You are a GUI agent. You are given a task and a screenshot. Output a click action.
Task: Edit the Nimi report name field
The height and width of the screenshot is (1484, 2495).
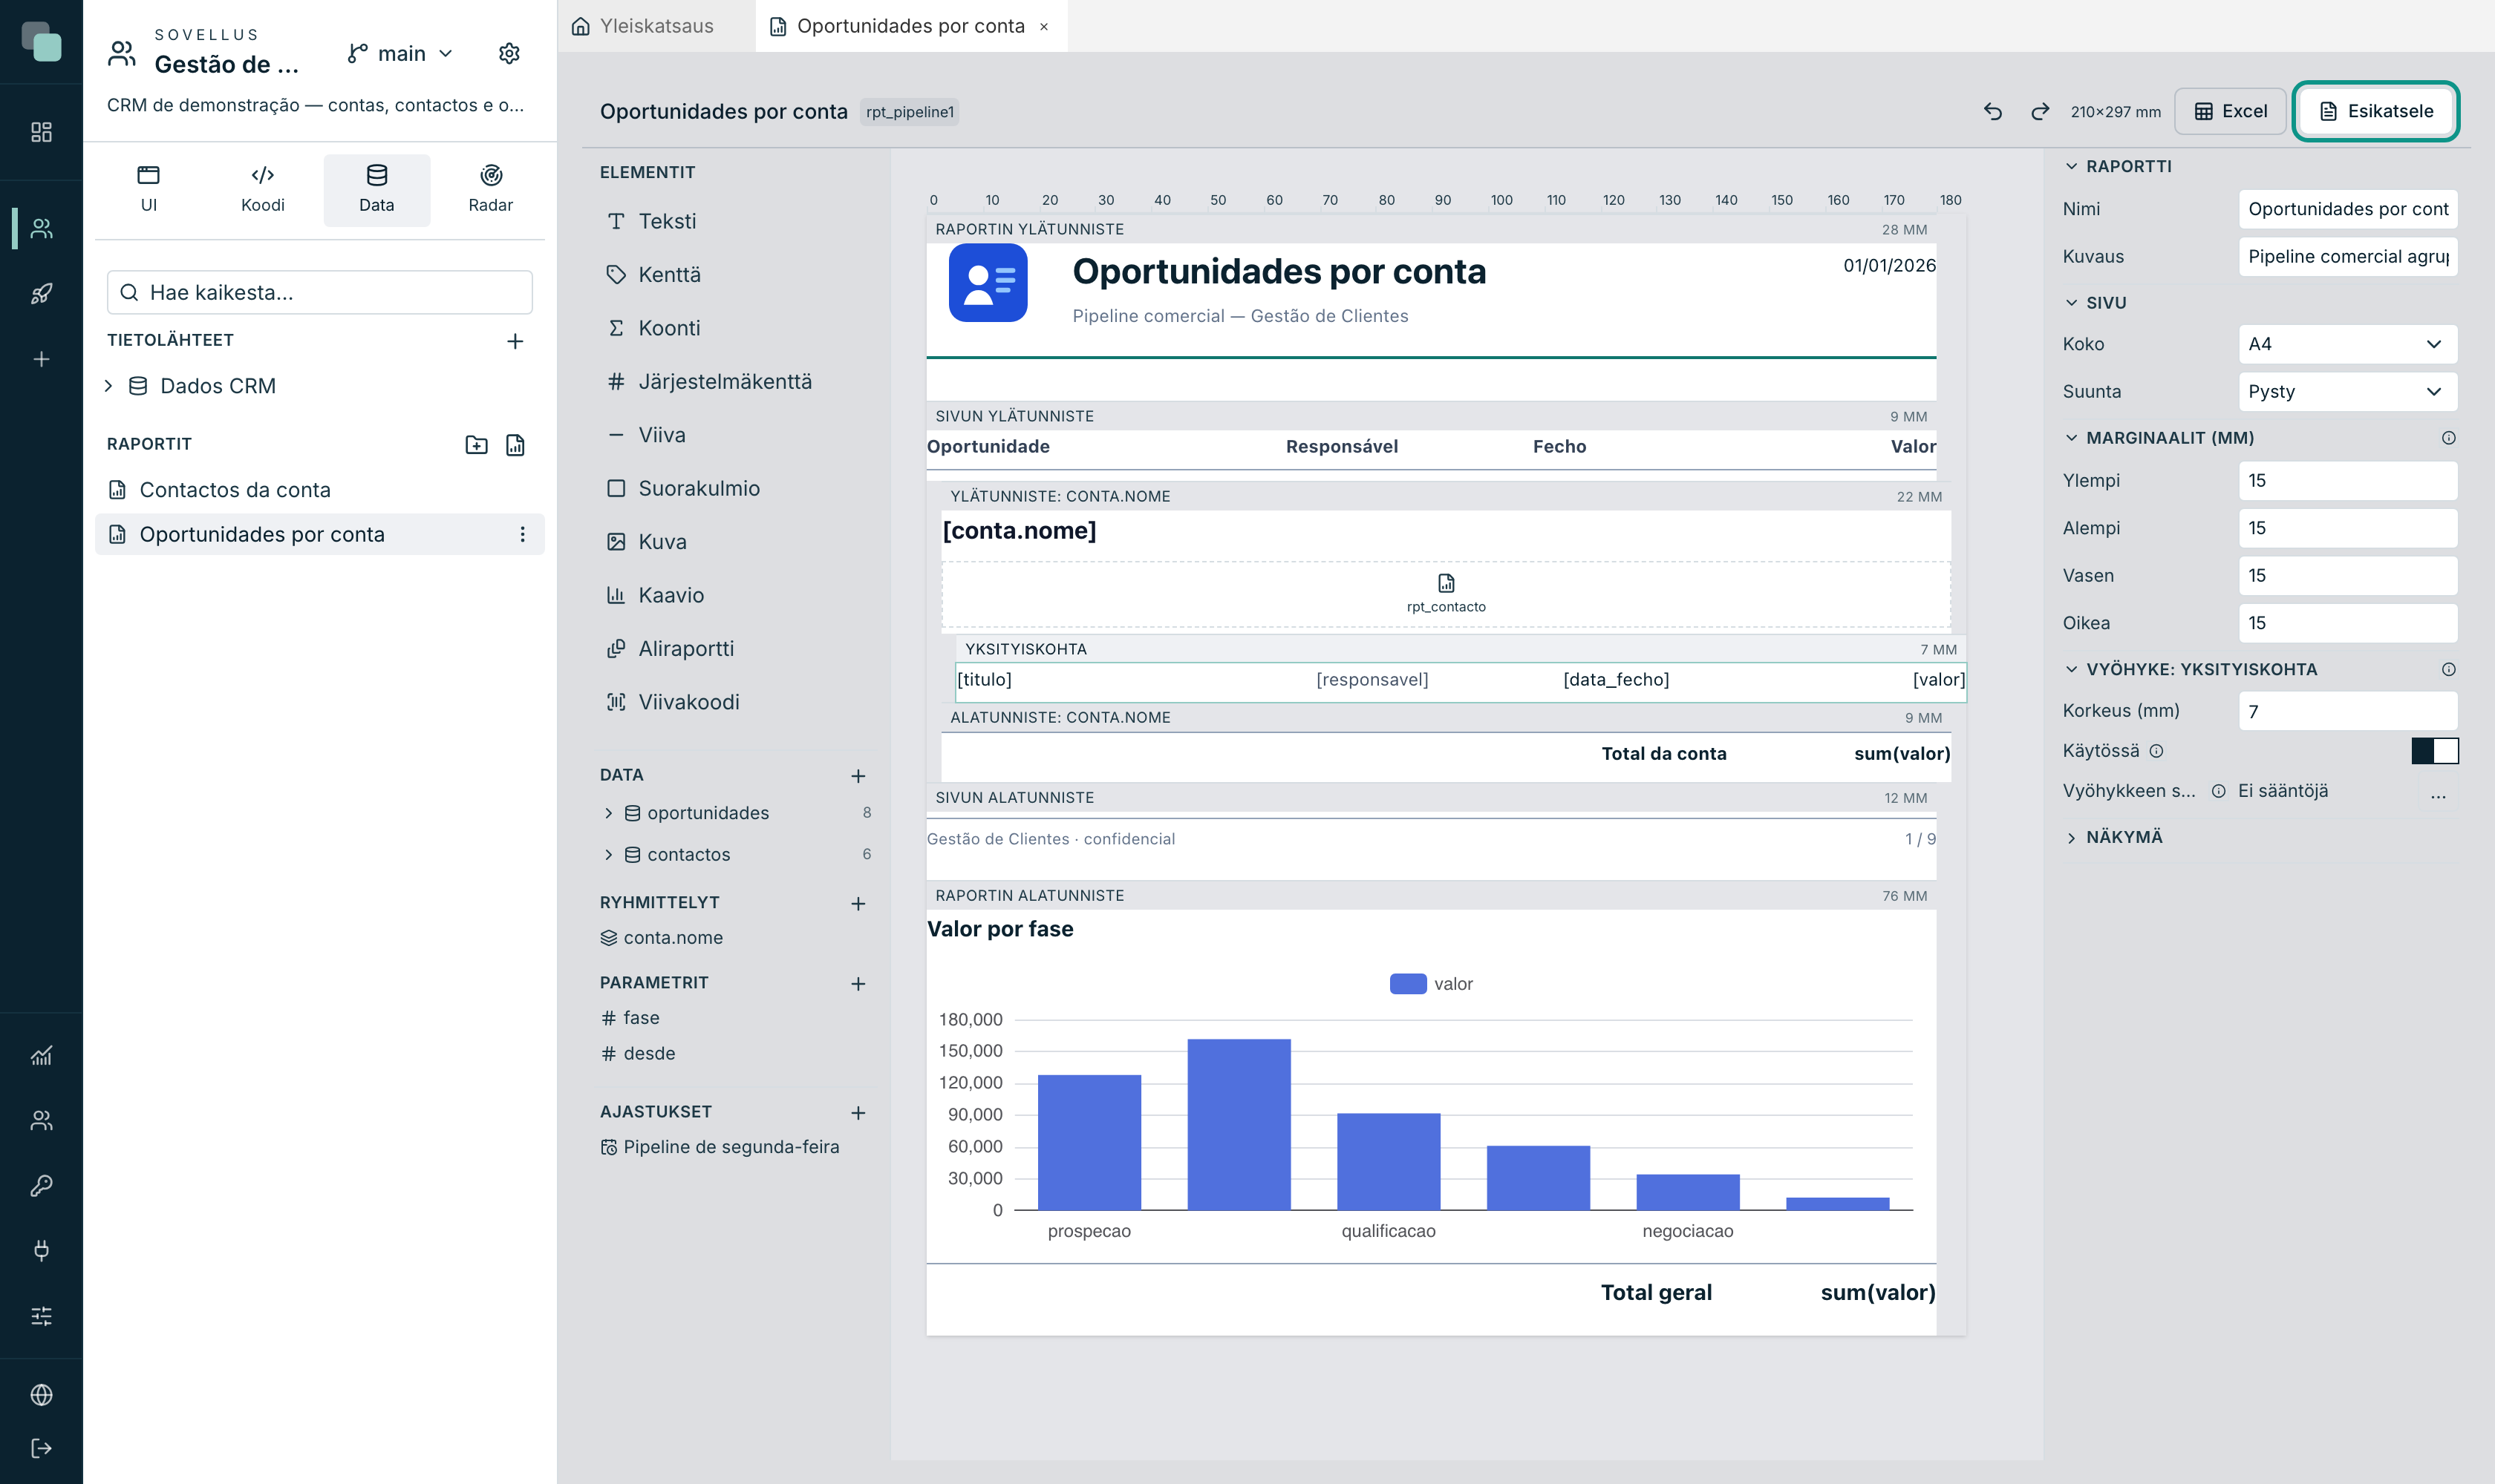click(x=2347, y=209)
